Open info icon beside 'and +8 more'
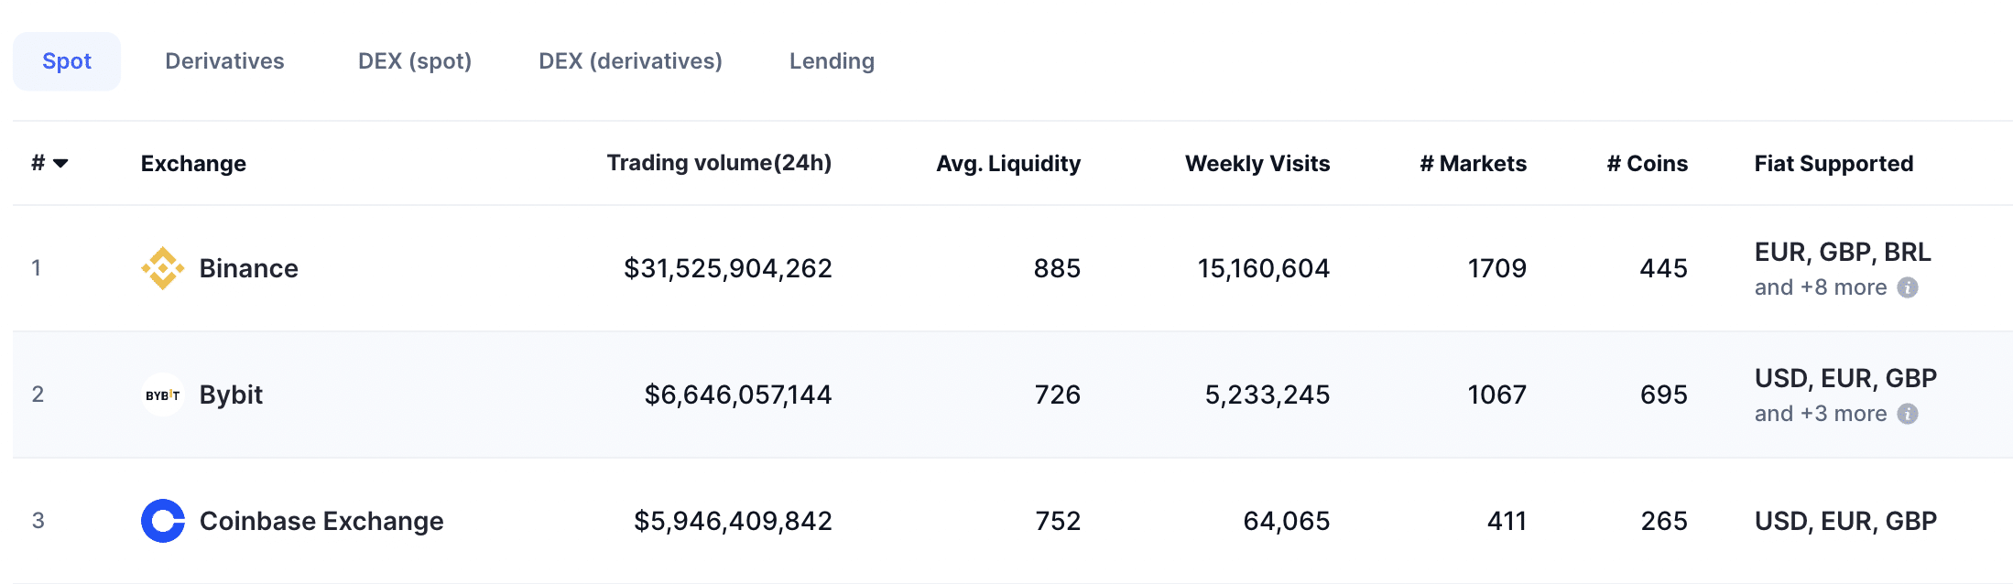Screen dimensions: 2013x584 (1908, 287)
